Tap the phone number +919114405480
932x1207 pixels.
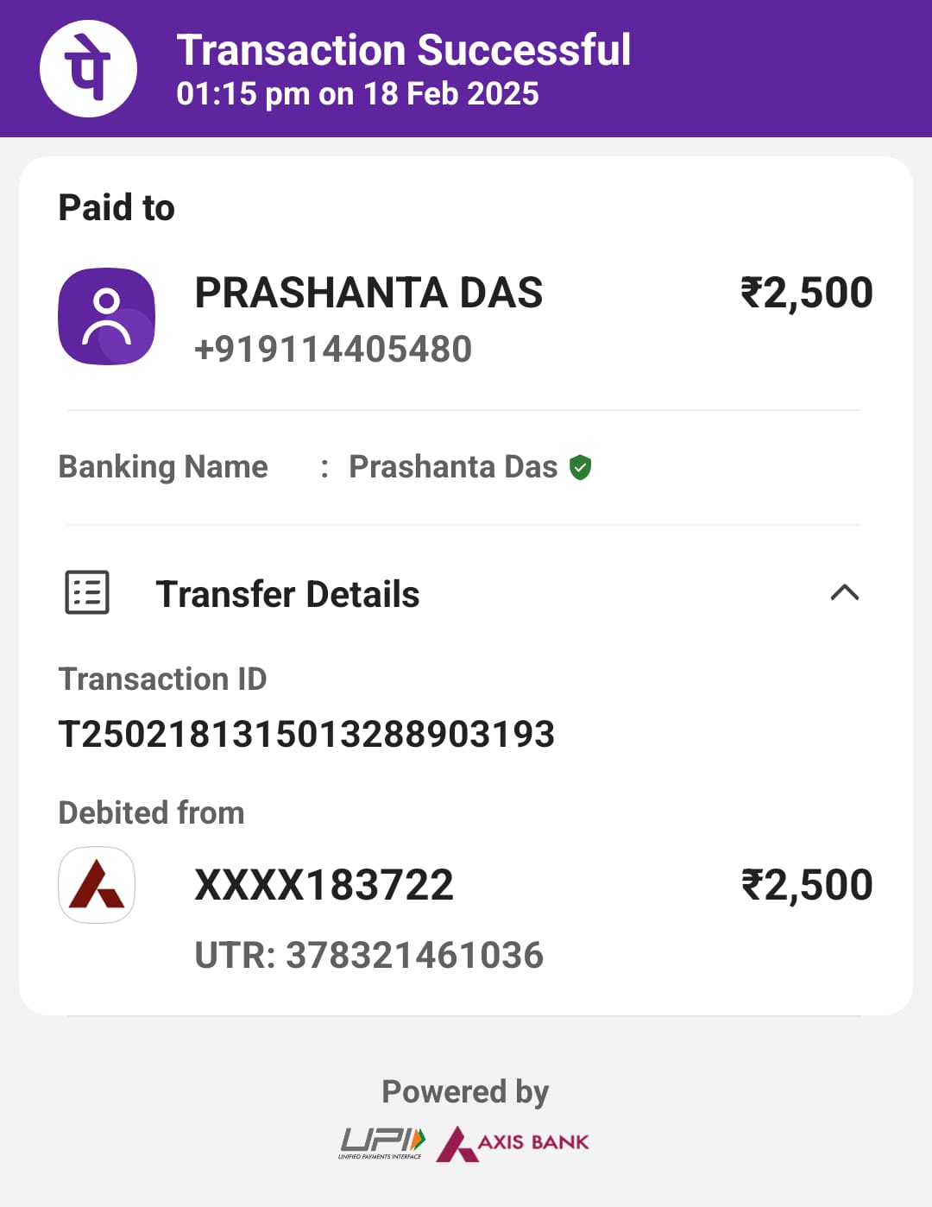pos(333,349)
